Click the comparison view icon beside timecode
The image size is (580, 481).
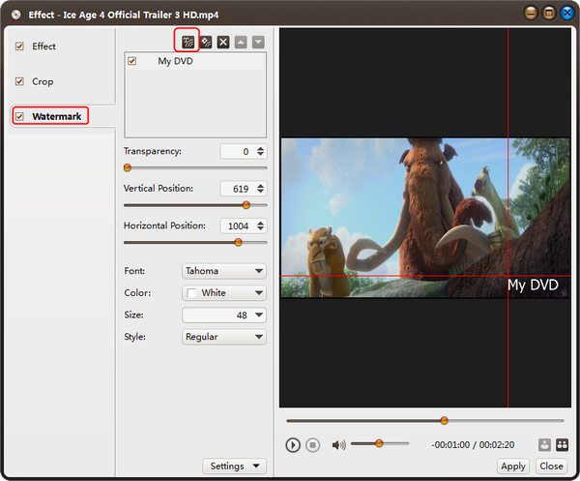561,445
